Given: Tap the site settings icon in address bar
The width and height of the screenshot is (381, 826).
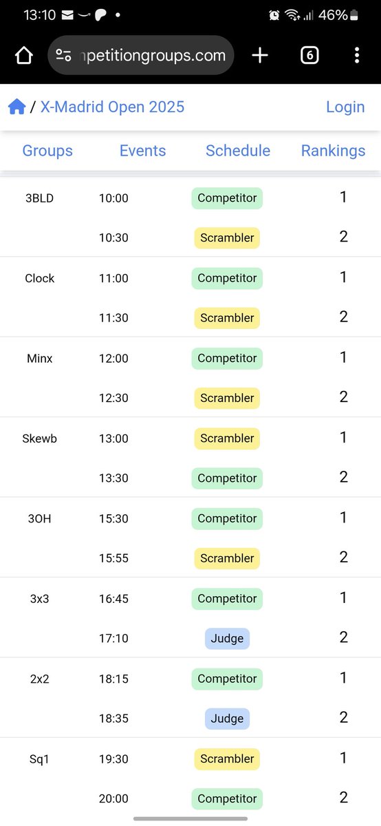Looking at the screenshot, I should coord(63,56).
